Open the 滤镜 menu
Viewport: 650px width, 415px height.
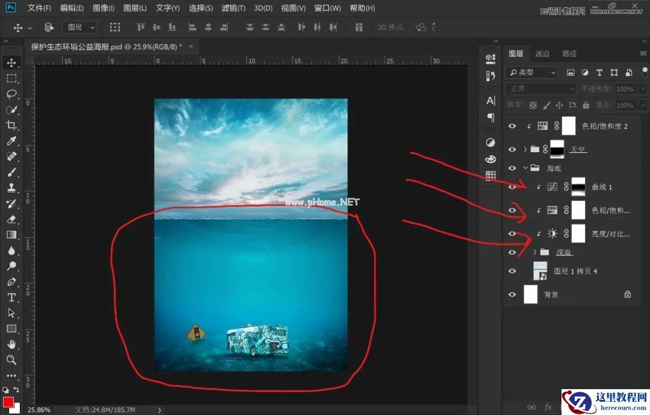[234, 8]
